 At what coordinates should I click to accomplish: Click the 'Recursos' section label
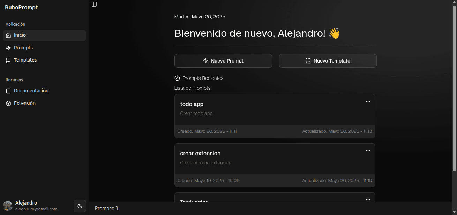tap(14, 80)
